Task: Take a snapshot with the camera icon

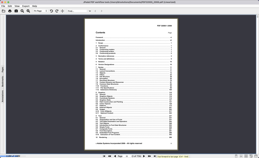Action: click(x=16, y=11)
